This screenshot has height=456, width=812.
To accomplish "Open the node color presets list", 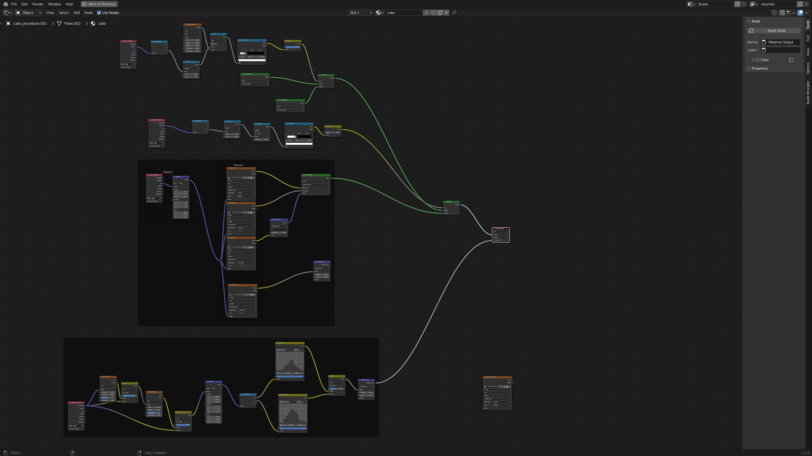I will (x=792, y=60).
